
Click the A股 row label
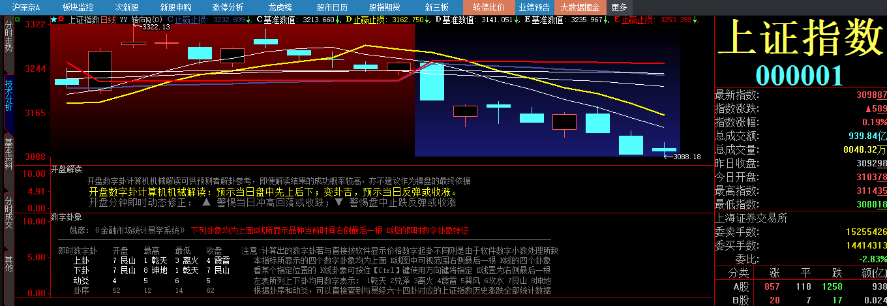point(740,286)
